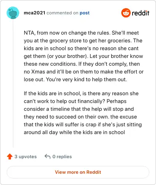
Task: Click the black "reddit" wordmark
Action: (140, 13)
